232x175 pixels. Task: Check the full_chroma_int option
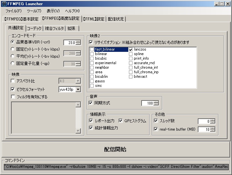(x=131, y=67)
